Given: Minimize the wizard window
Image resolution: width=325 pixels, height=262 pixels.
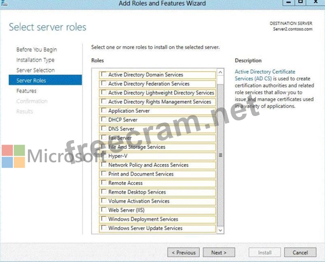Looking at the screenshot, I should 289,3.
